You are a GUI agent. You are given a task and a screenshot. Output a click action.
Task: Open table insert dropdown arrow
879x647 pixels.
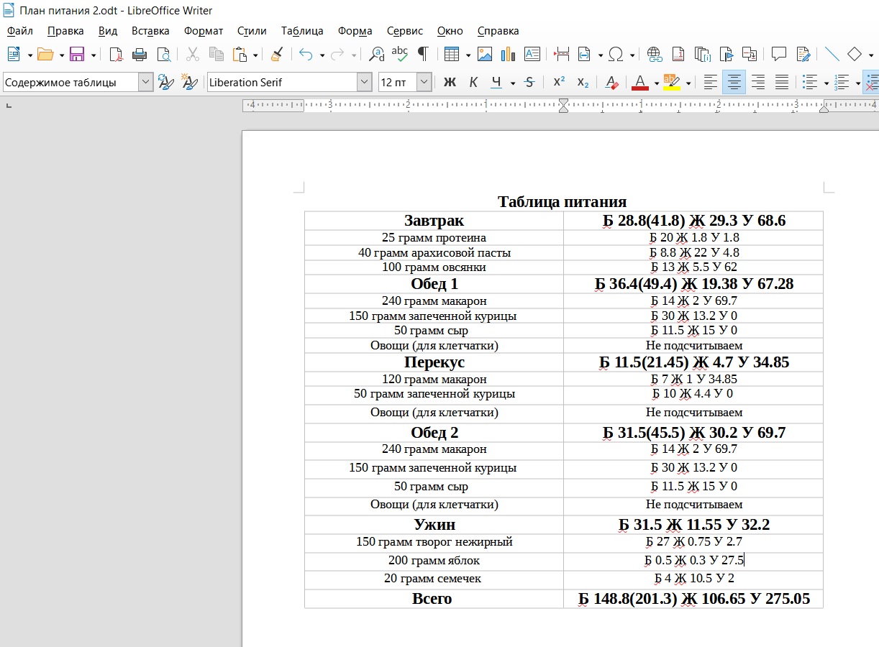tap(468, 54)
